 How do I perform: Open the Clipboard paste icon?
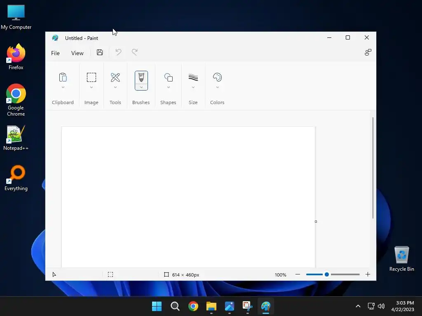point(63,77)
